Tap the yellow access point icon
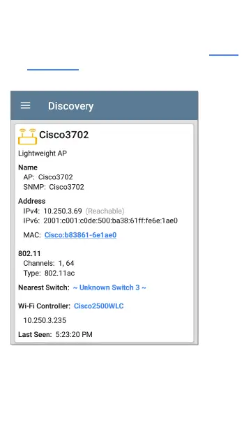Viewport: 251px width, 427px height. (27, 137)
